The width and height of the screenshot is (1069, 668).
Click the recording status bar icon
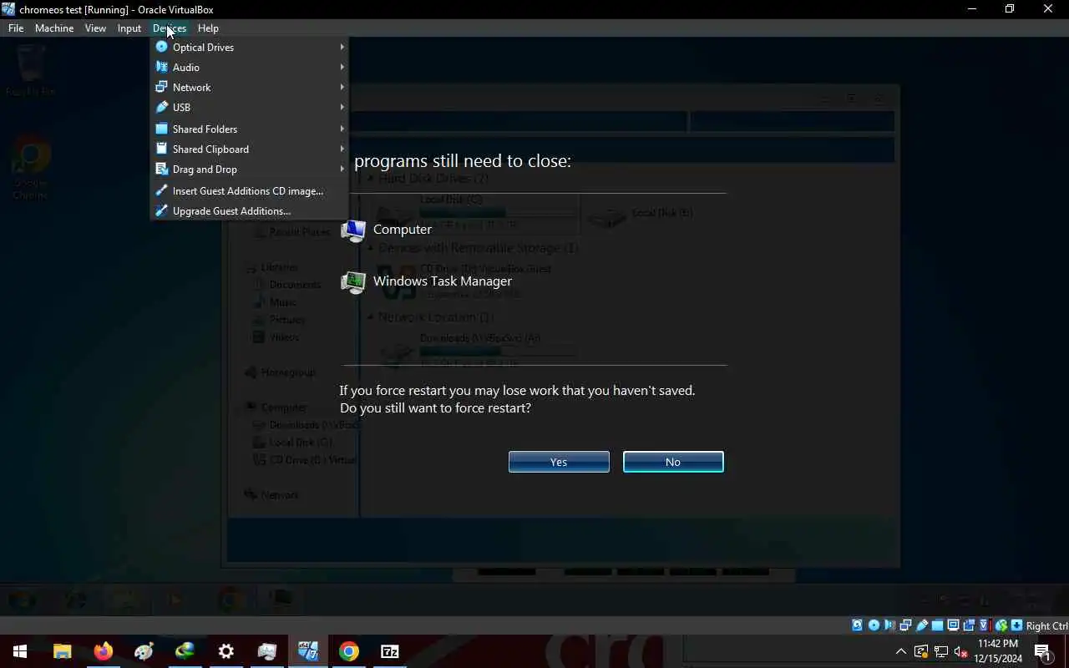[969, 625]
